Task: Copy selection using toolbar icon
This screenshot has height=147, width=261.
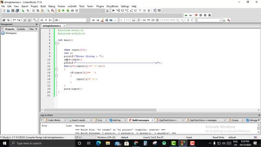Action: tap(38, 11)
